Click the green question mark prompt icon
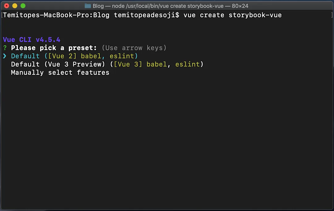334x211 pixels. click(x=5, y=48)
